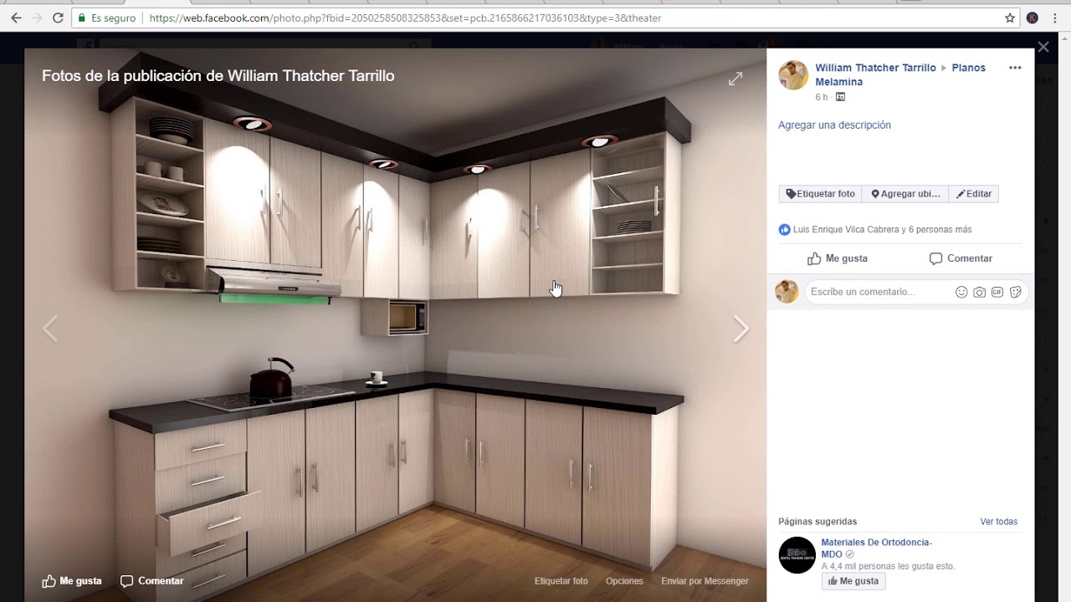Image resolution: width=1071 pixels, height=602 pixels.
Task: Open Planos Melamina group link
Action: (x=900, y=74)
